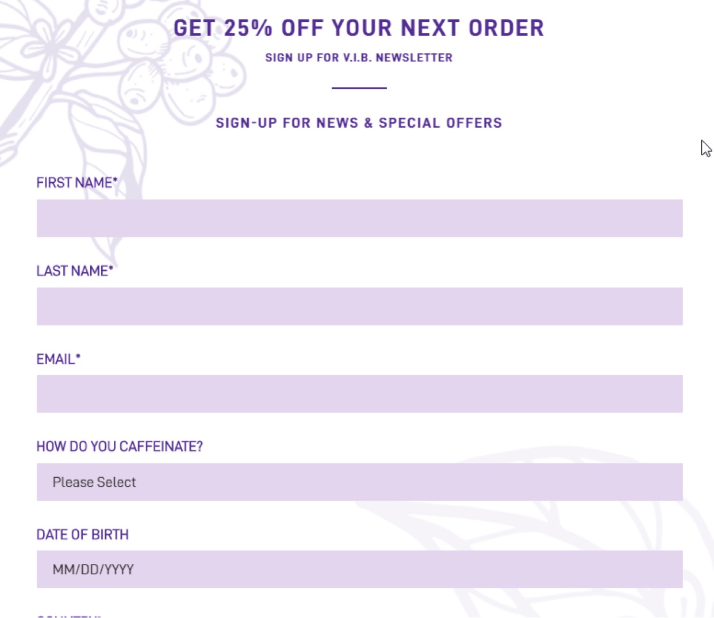The image size is (714, 618).
Task: Select the Email input field
Action: click(x=359, y=394)
